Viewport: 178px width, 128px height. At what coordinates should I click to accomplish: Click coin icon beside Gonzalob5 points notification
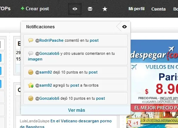tap(31, 98)
